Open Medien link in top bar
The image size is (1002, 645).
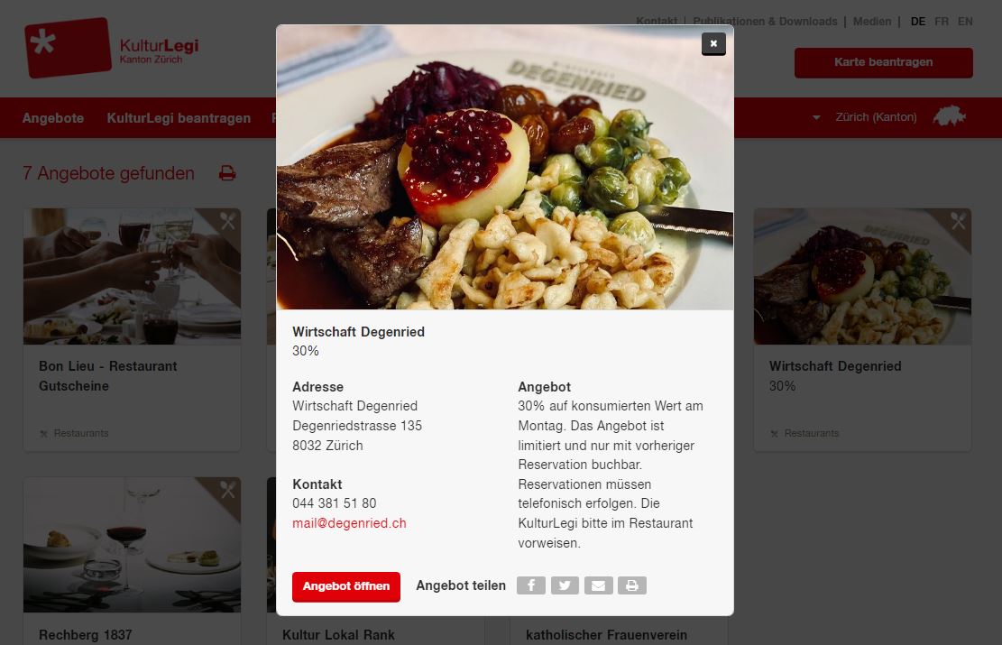coord(871,21)
